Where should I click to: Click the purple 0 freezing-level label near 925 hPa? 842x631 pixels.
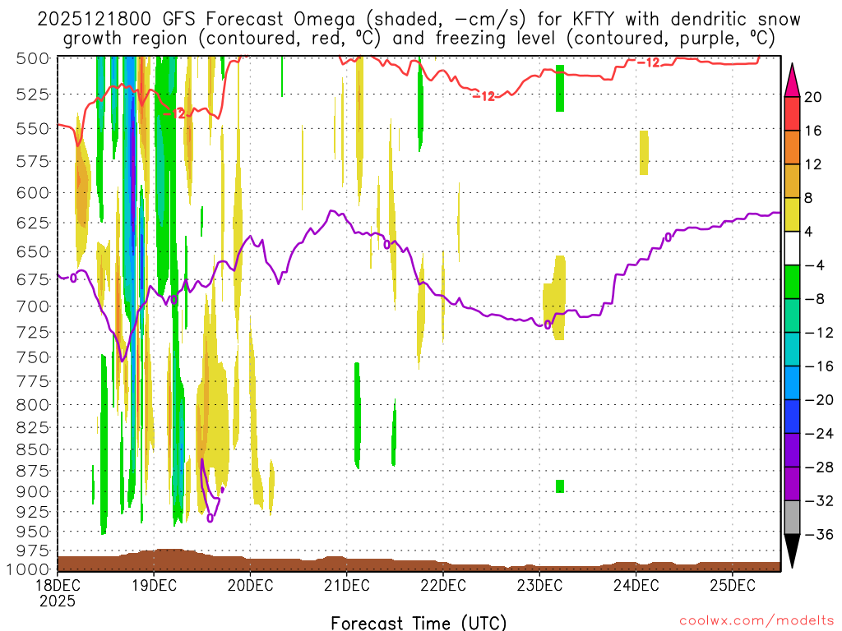210,518
